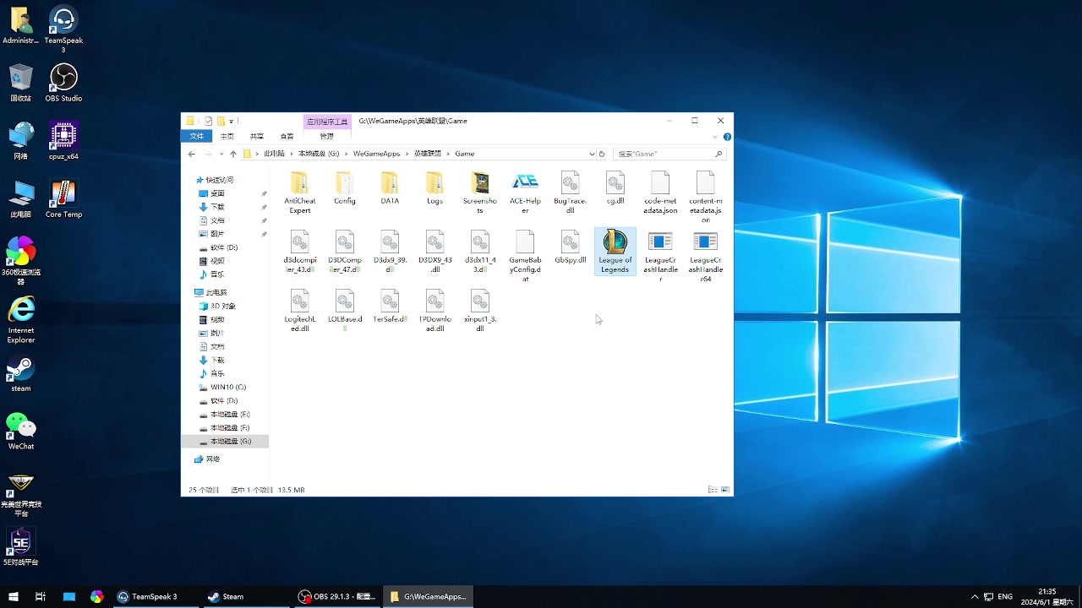1082x608 pixels.
Task: Show hidden system tray icons
Action: click(x=975, y=596)
